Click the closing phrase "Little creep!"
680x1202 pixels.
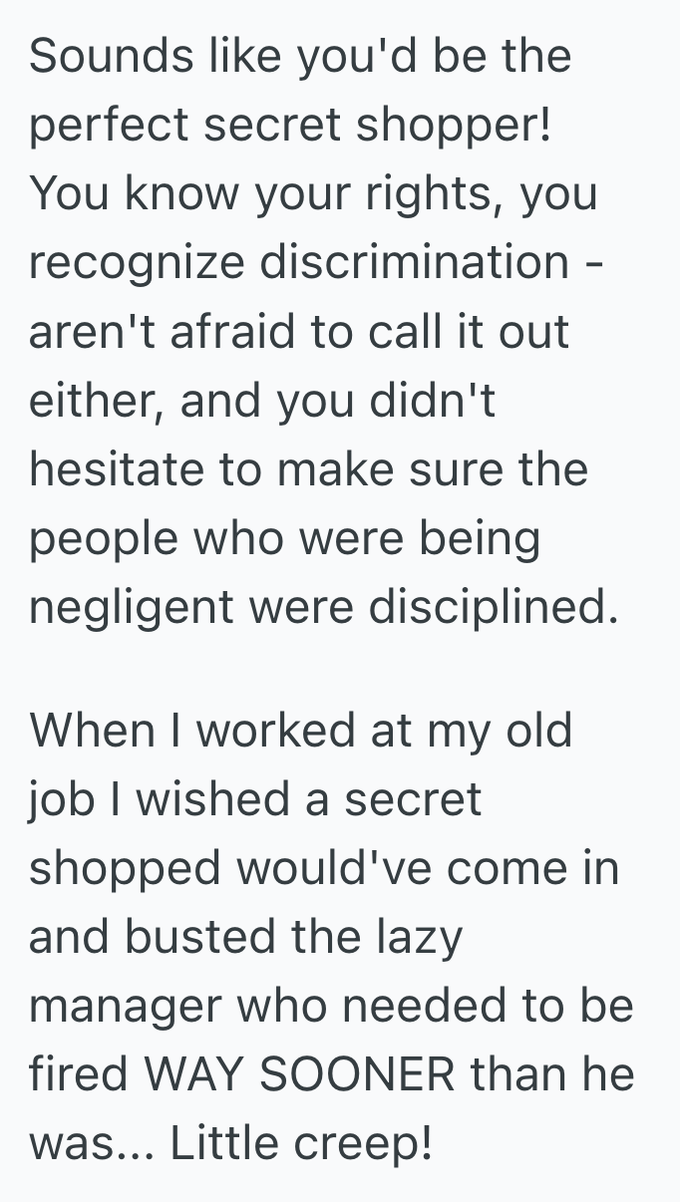click(301, 1143)
